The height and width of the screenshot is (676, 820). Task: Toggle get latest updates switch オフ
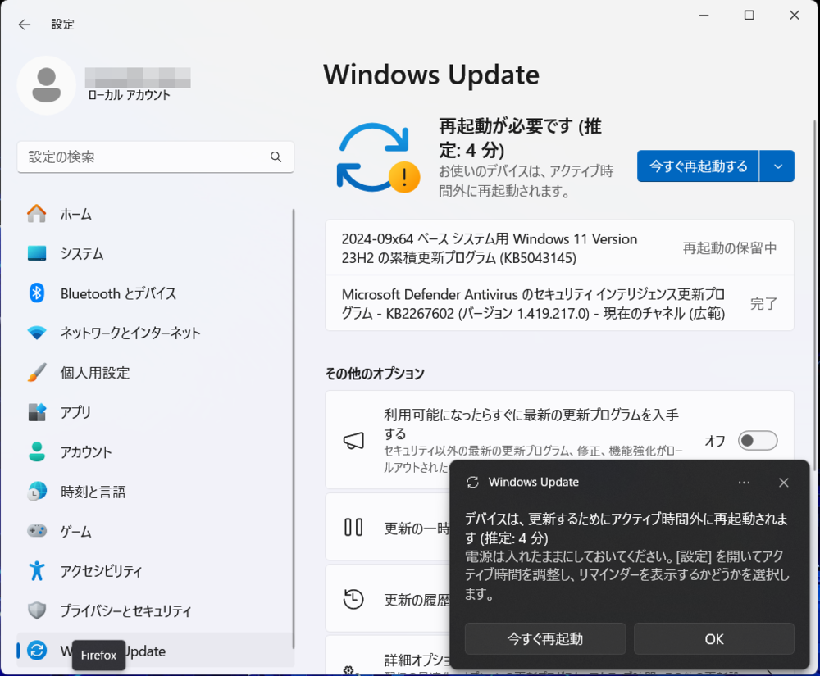click(758, 440)
